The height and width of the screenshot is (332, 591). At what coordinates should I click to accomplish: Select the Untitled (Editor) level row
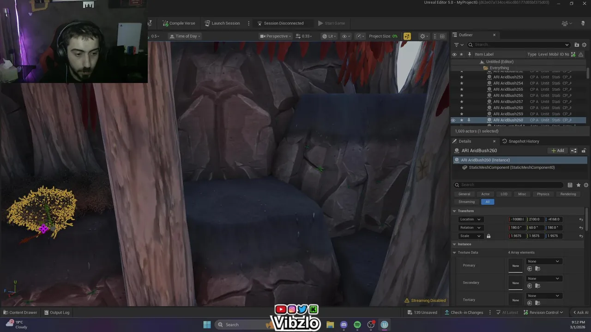(x=500, y=62)
